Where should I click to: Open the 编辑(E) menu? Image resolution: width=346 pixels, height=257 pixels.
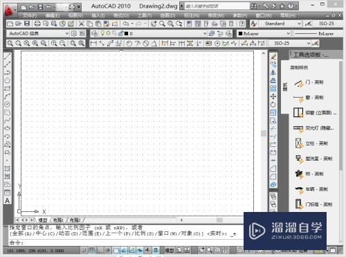[53, 15]
